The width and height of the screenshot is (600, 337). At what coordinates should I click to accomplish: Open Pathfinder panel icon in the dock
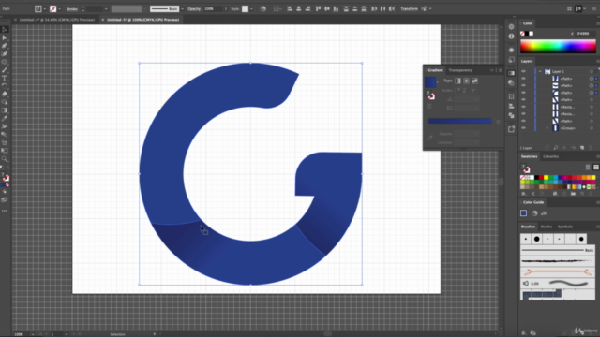512,115
